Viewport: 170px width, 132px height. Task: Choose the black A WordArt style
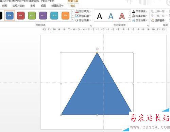[x=100, y=16]
